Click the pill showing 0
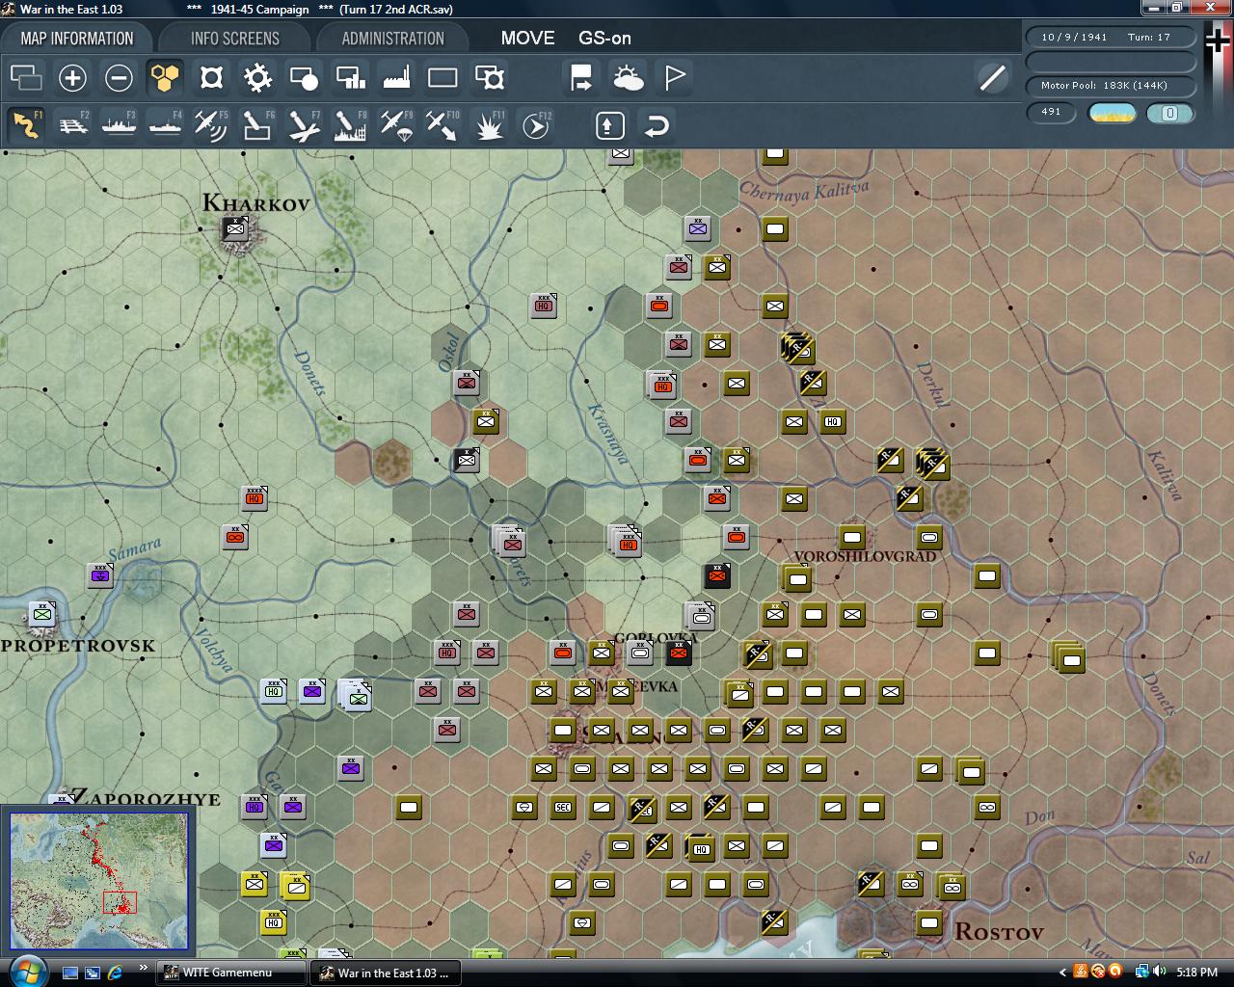This screenshot has height=987, width=1234. coord(1170,113)
